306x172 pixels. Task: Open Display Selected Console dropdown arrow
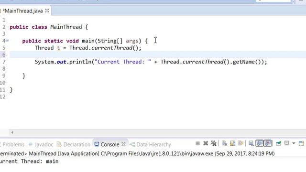tap(294, 143)
